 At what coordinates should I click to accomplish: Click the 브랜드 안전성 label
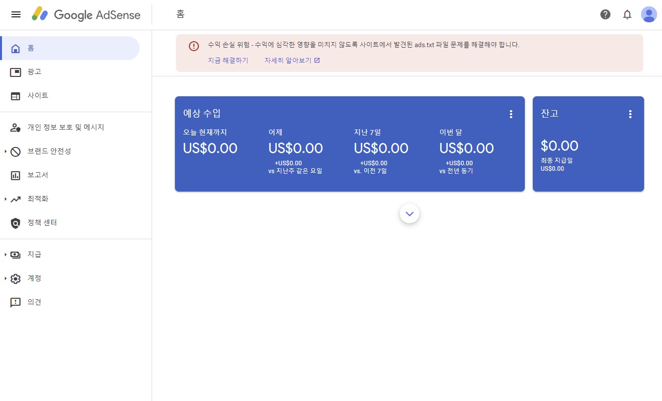(49, 151)
